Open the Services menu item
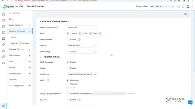Viewport: 195px width, 109px height. tap(13, 80)
